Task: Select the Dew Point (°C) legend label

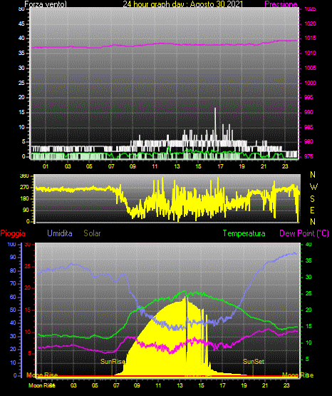Action: click(304, 233)
